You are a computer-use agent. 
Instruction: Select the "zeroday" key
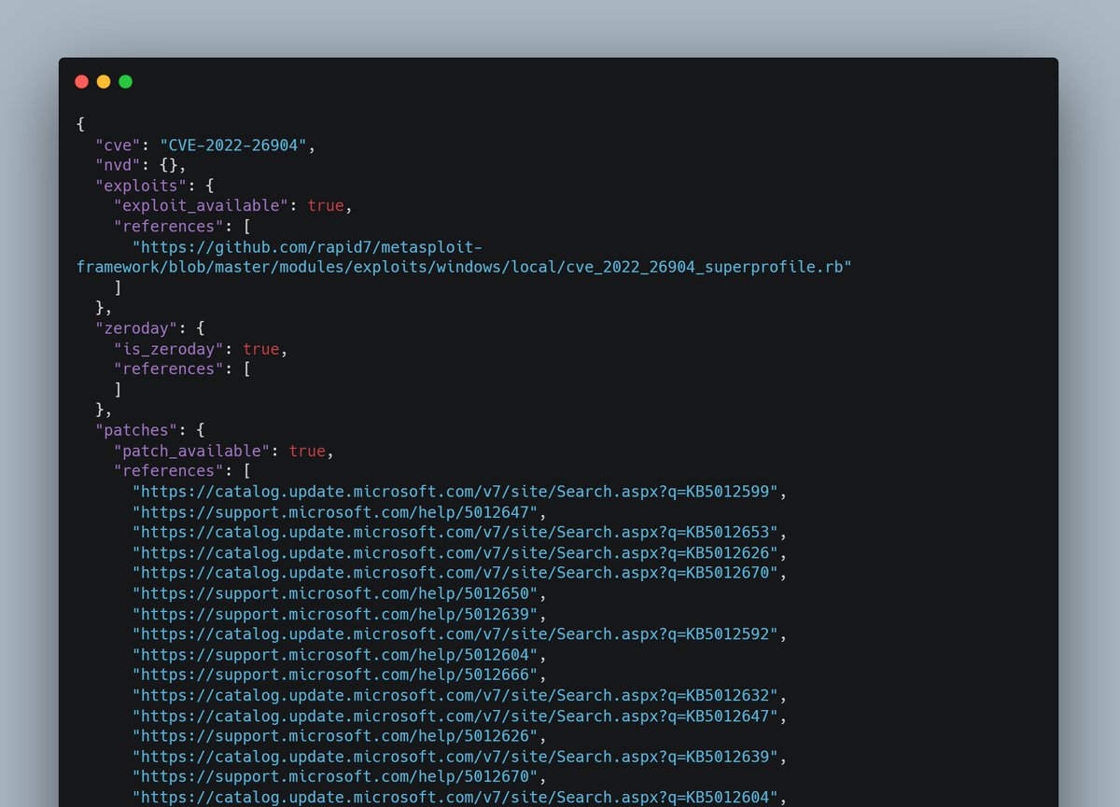point(136,328)
